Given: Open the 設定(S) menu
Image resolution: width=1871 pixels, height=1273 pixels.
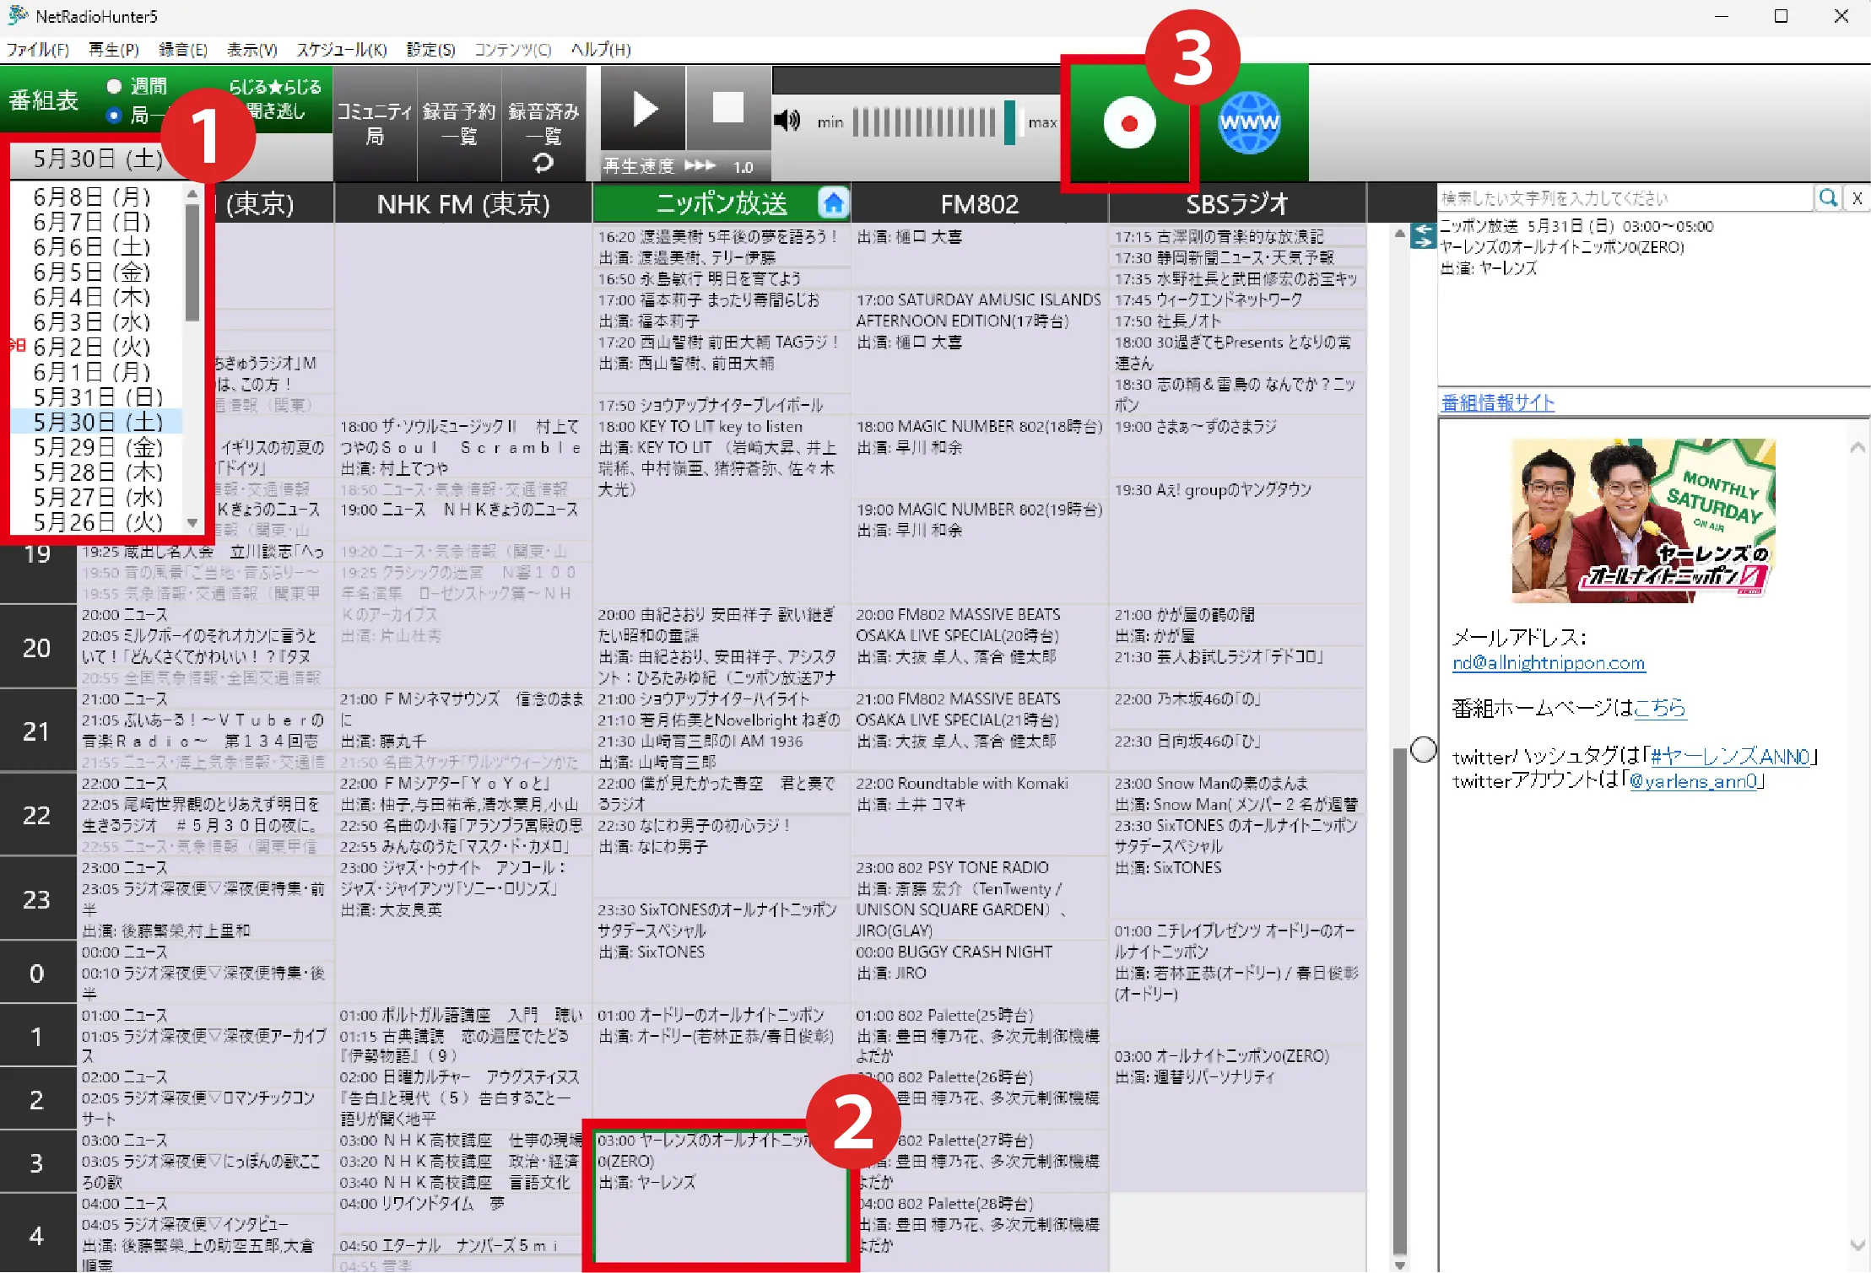Looking at the screenshot, I should tap(431, 50).
